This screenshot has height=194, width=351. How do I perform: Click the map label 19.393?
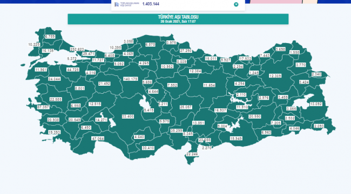click(54, 133)
